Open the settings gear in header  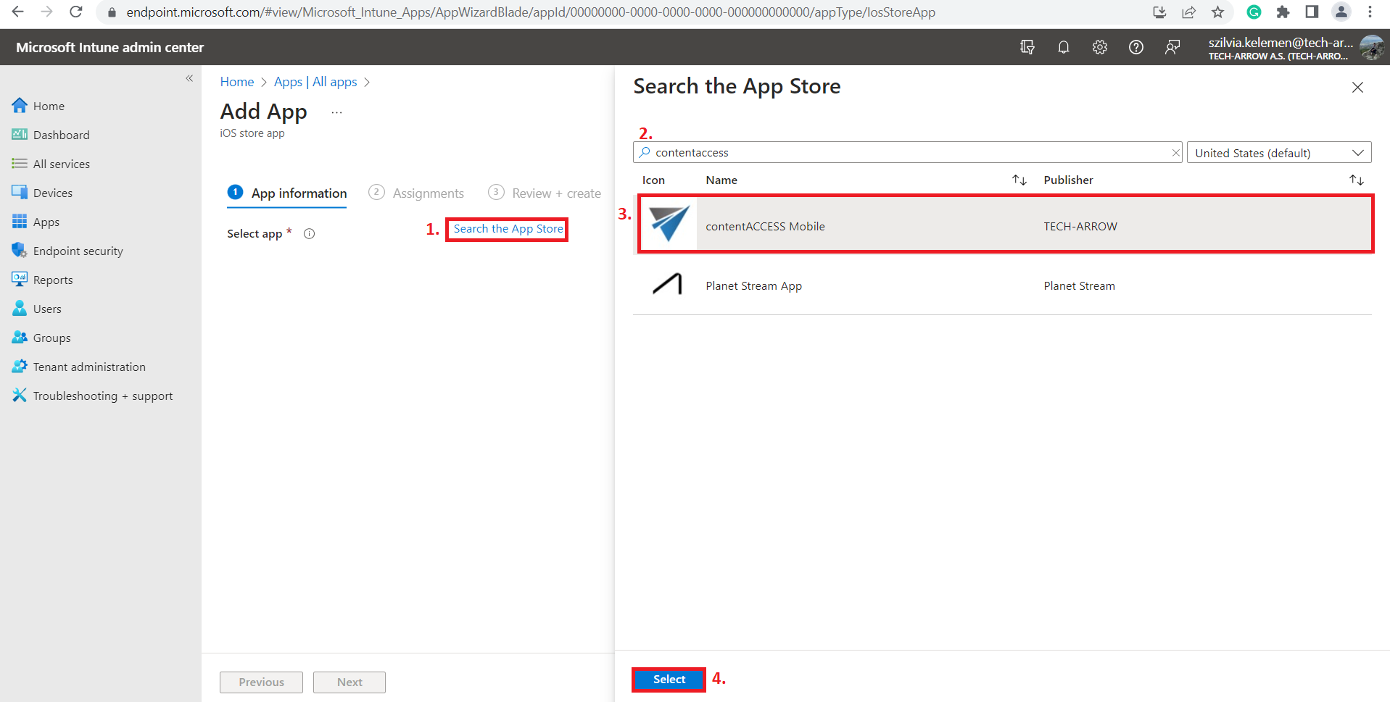(1099, 47)
